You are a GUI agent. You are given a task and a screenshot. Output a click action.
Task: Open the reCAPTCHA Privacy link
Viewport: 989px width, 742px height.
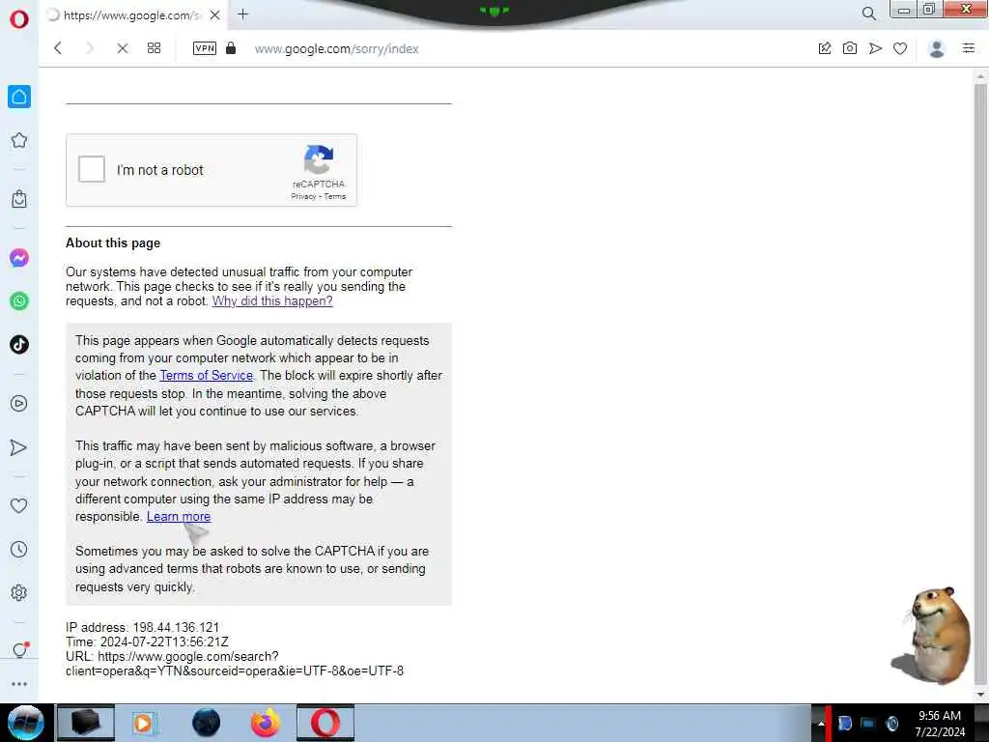click(303, 196)
